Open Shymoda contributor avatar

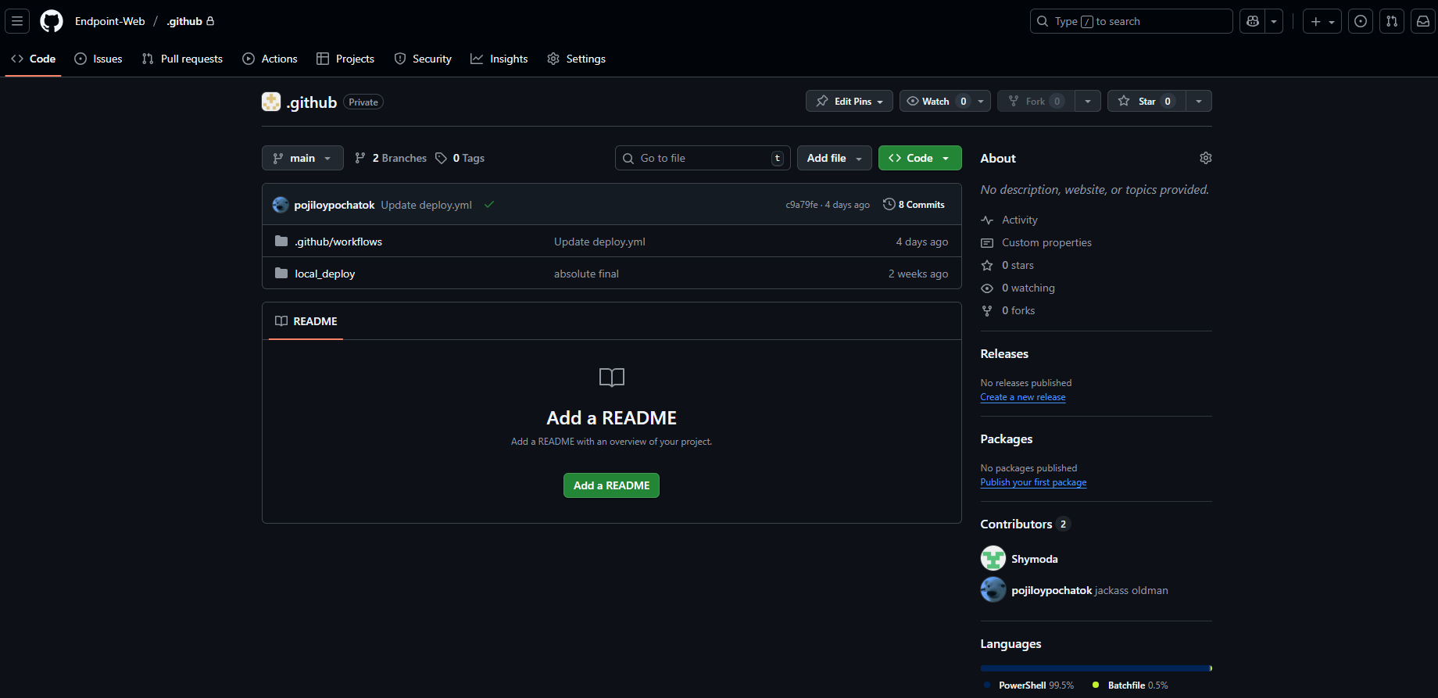[993, 559]
